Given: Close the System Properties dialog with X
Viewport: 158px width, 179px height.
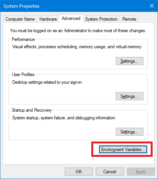Looking at the screenshot, I should click(152, 6).
